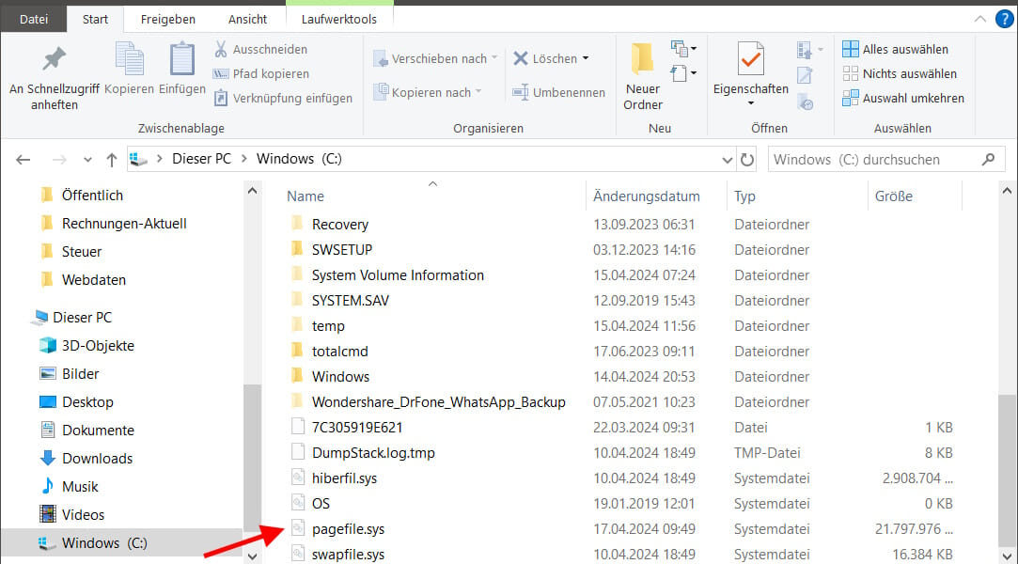Navigate back with the left arrow

click(23, 160)
